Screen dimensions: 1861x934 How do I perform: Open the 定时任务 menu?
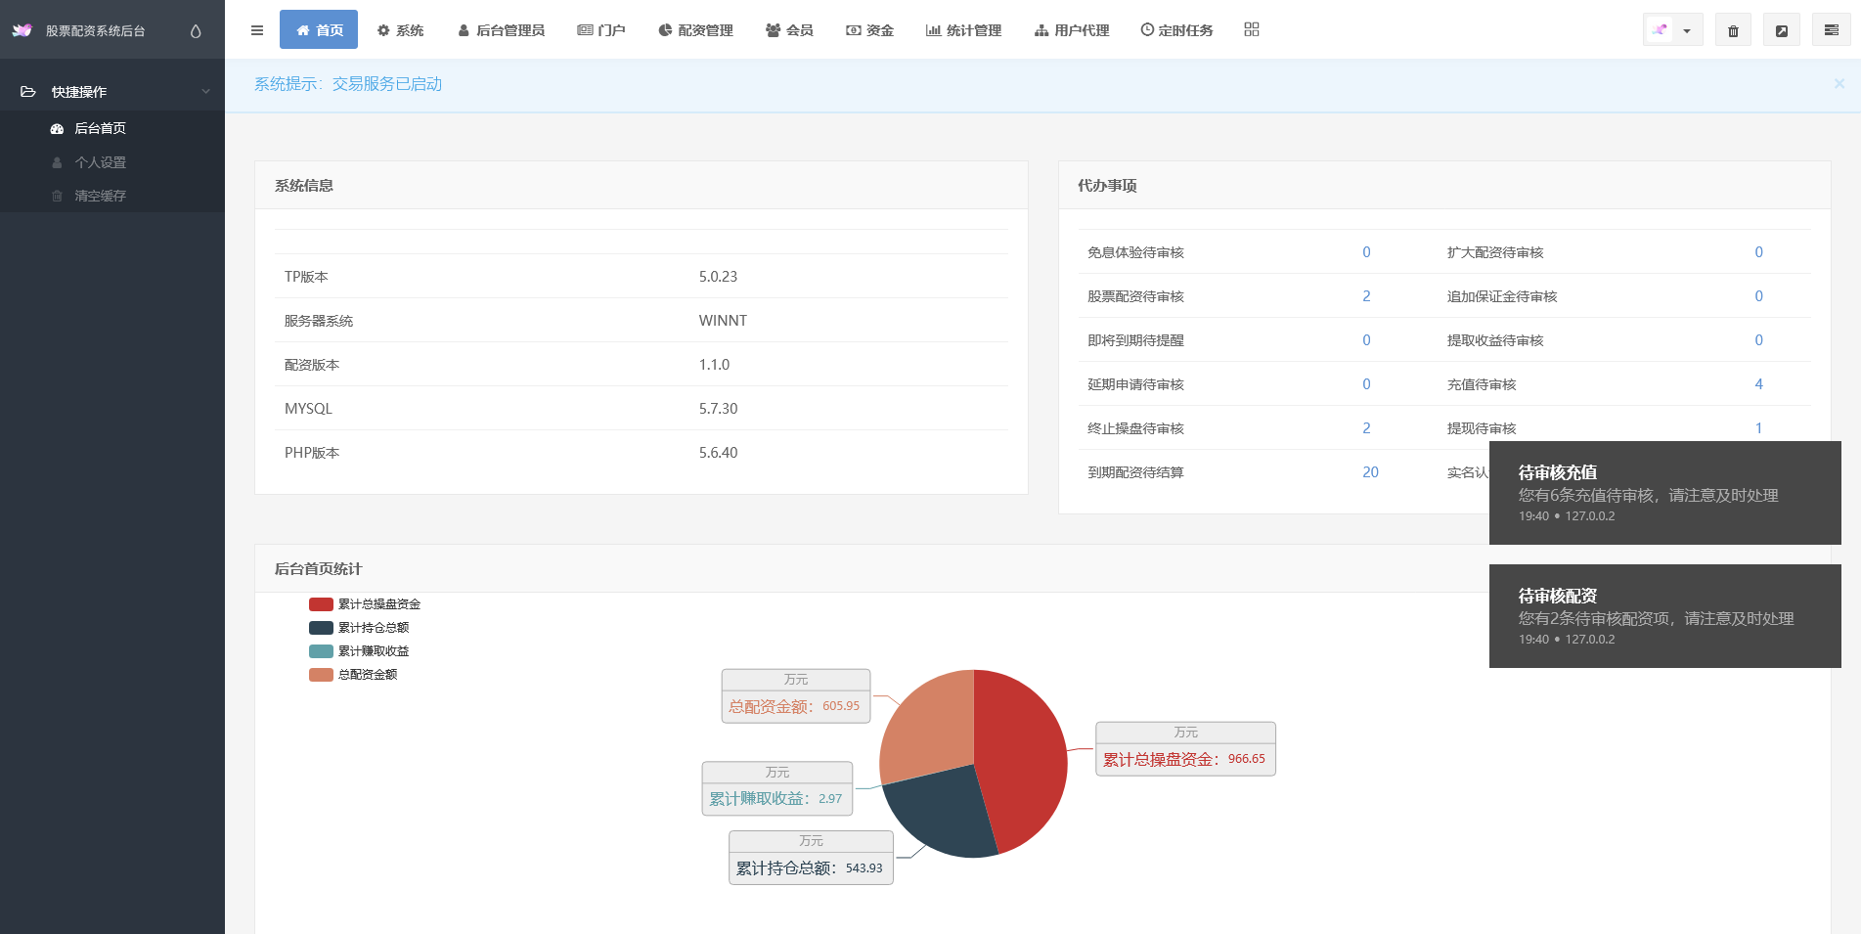click(x=1176, y=30)
